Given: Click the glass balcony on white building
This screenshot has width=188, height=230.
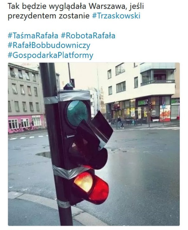Looking at the screenshot, I should pos(157,77).
